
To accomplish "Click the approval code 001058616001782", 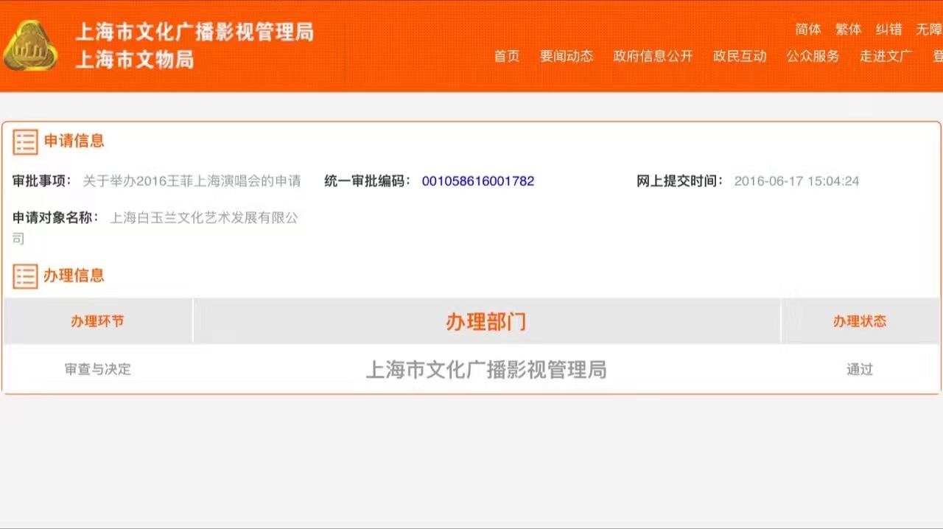I will [x=478, y=181].
